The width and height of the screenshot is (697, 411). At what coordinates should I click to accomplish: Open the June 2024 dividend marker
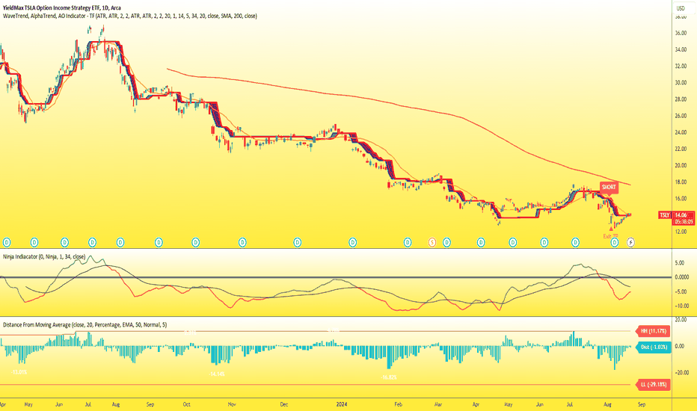[544, 243]
